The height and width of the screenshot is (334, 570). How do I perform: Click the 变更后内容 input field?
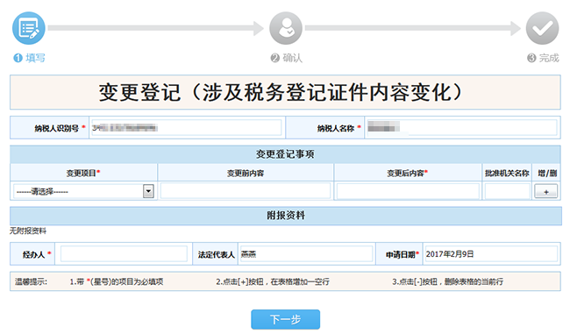pos(408,191)
